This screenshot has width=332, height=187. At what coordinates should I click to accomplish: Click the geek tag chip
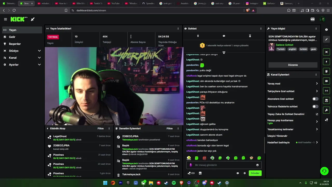pos(313,49)
